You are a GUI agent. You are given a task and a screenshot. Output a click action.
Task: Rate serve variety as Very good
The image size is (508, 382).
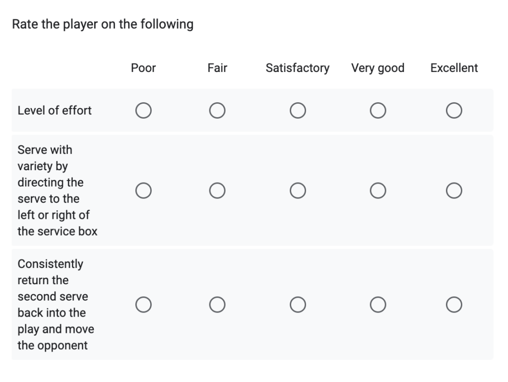378,190
